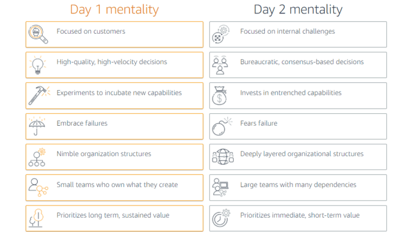Click Small teams who own what they create
Viewport: 413px width, 232px height.
[x=117, y=185]
